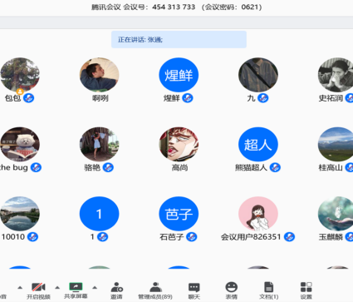Select the blue avatar circle labeled 1
Image resolution: width=353 pixels, height=302 pixels.
pyautogui.click(x=100, y=214)
